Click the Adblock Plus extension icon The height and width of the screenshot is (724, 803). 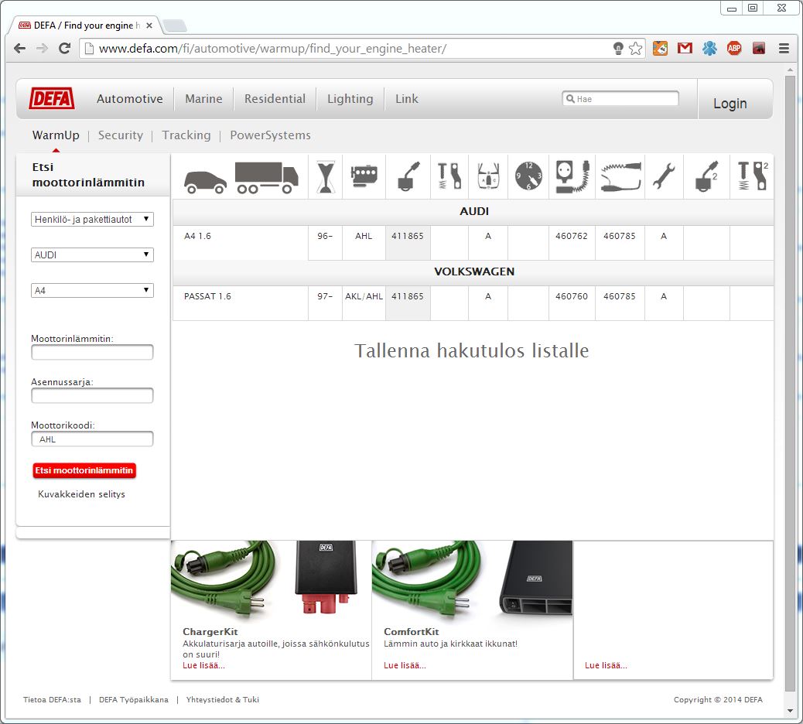click(733, 48)
